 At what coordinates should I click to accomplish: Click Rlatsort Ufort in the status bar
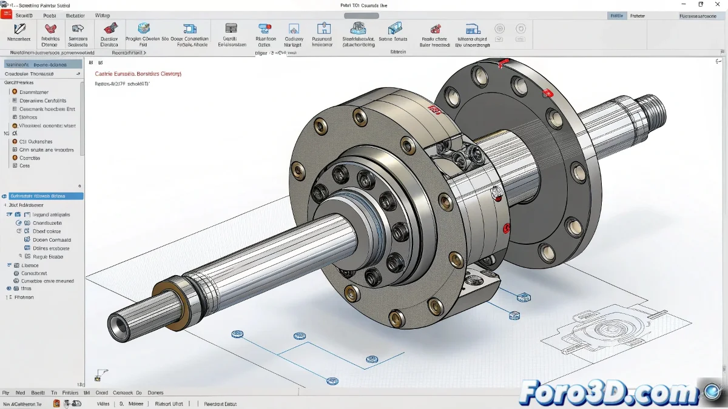(x=169, y=404)
